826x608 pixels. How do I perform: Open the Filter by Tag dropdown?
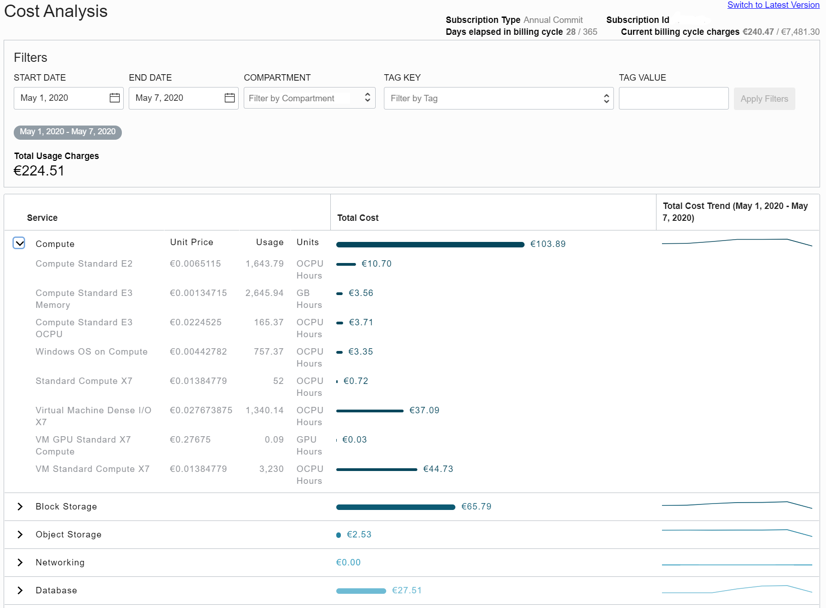pyautogui.click(x=498, y=98)
